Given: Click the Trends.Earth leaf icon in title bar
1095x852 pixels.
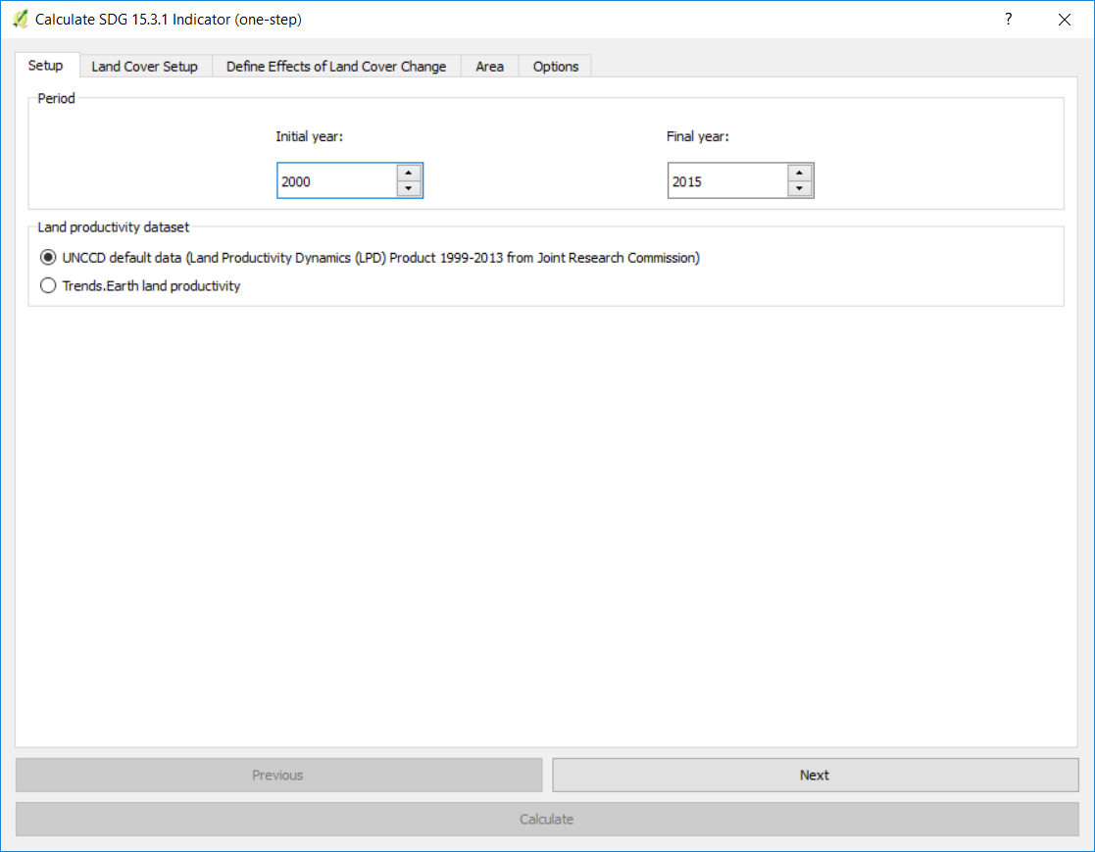Looking at the screenshot, I should coord(20,19).
